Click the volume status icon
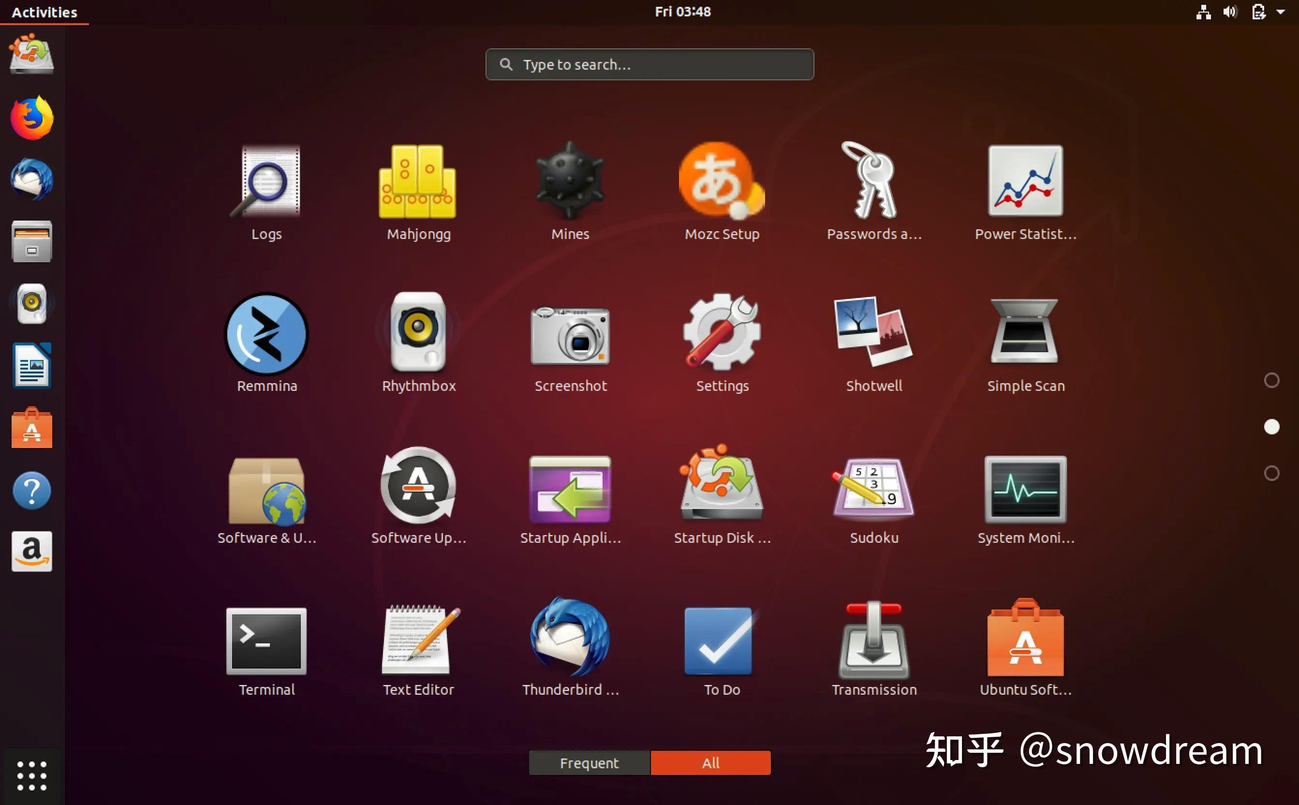The height and width of the screenshot is (805, 1299). 1230,12
